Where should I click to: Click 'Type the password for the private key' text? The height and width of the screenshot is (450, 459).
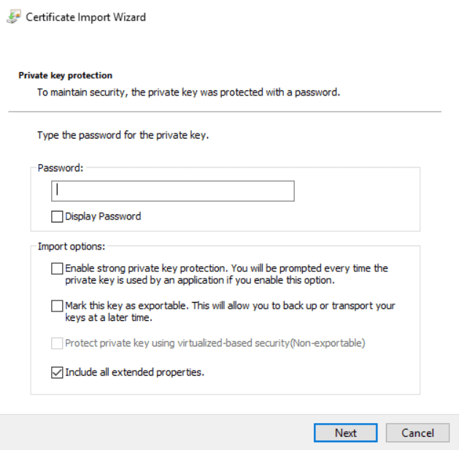[x=123, y=136]
